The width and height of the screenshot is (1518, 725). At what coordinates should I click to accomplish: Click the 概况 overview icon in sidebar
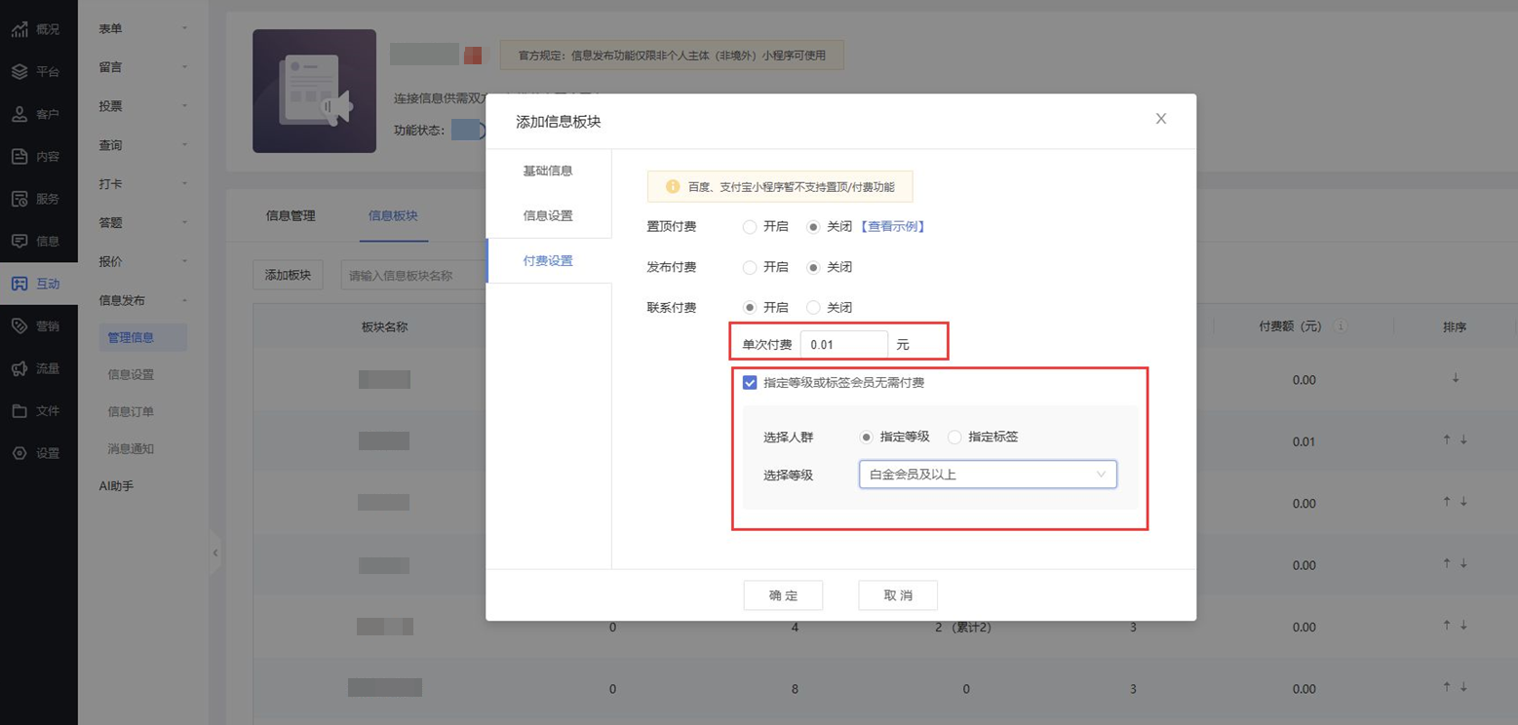pos(19,29)
